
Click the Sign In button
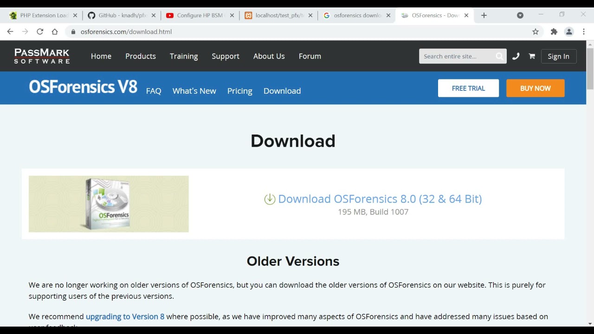[559, 56]
